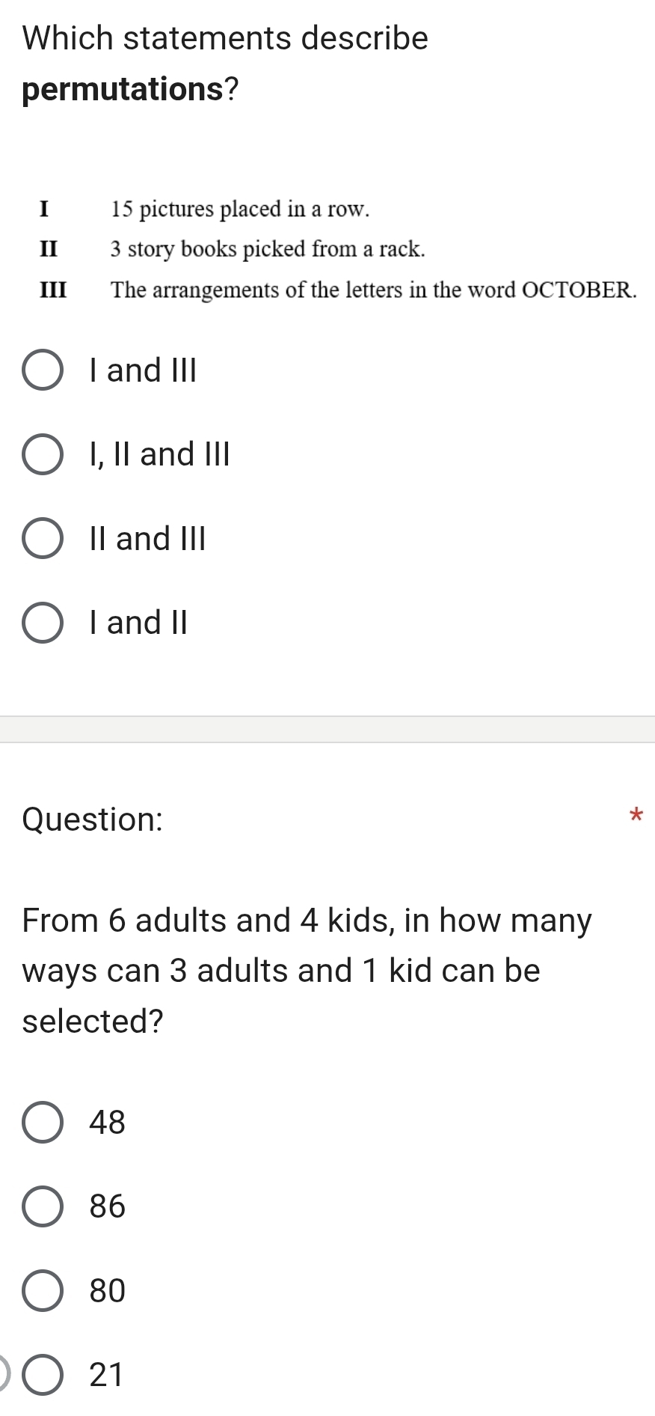The width and height of the screenshot is (655, 1416).
Task: Click statement II about story books
Action: [x=267, y=249]
